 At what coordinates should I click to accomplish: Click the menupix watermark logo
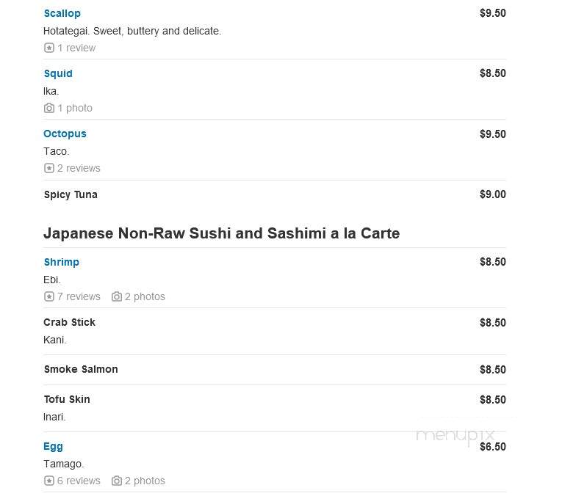[x=455, y=436]
